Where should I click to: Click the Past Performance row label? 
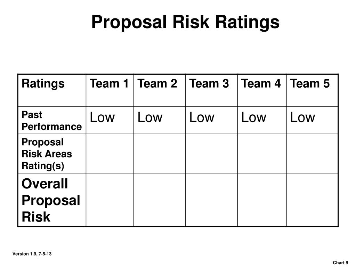pos(52,120)
